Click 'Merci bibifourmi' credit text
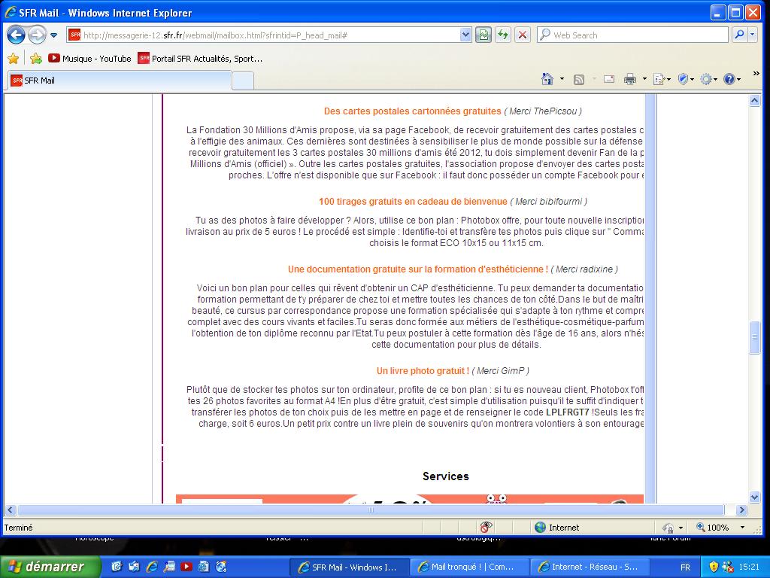Image resolution: width=770 pixels, height=578 pixels. pyautogui.click(x=548, y=202)
